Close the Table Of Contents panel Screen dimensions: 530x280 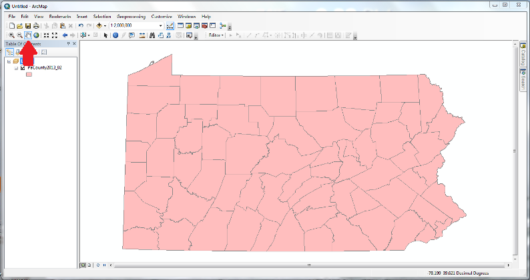pyautogui.click(x=74, y=43)
